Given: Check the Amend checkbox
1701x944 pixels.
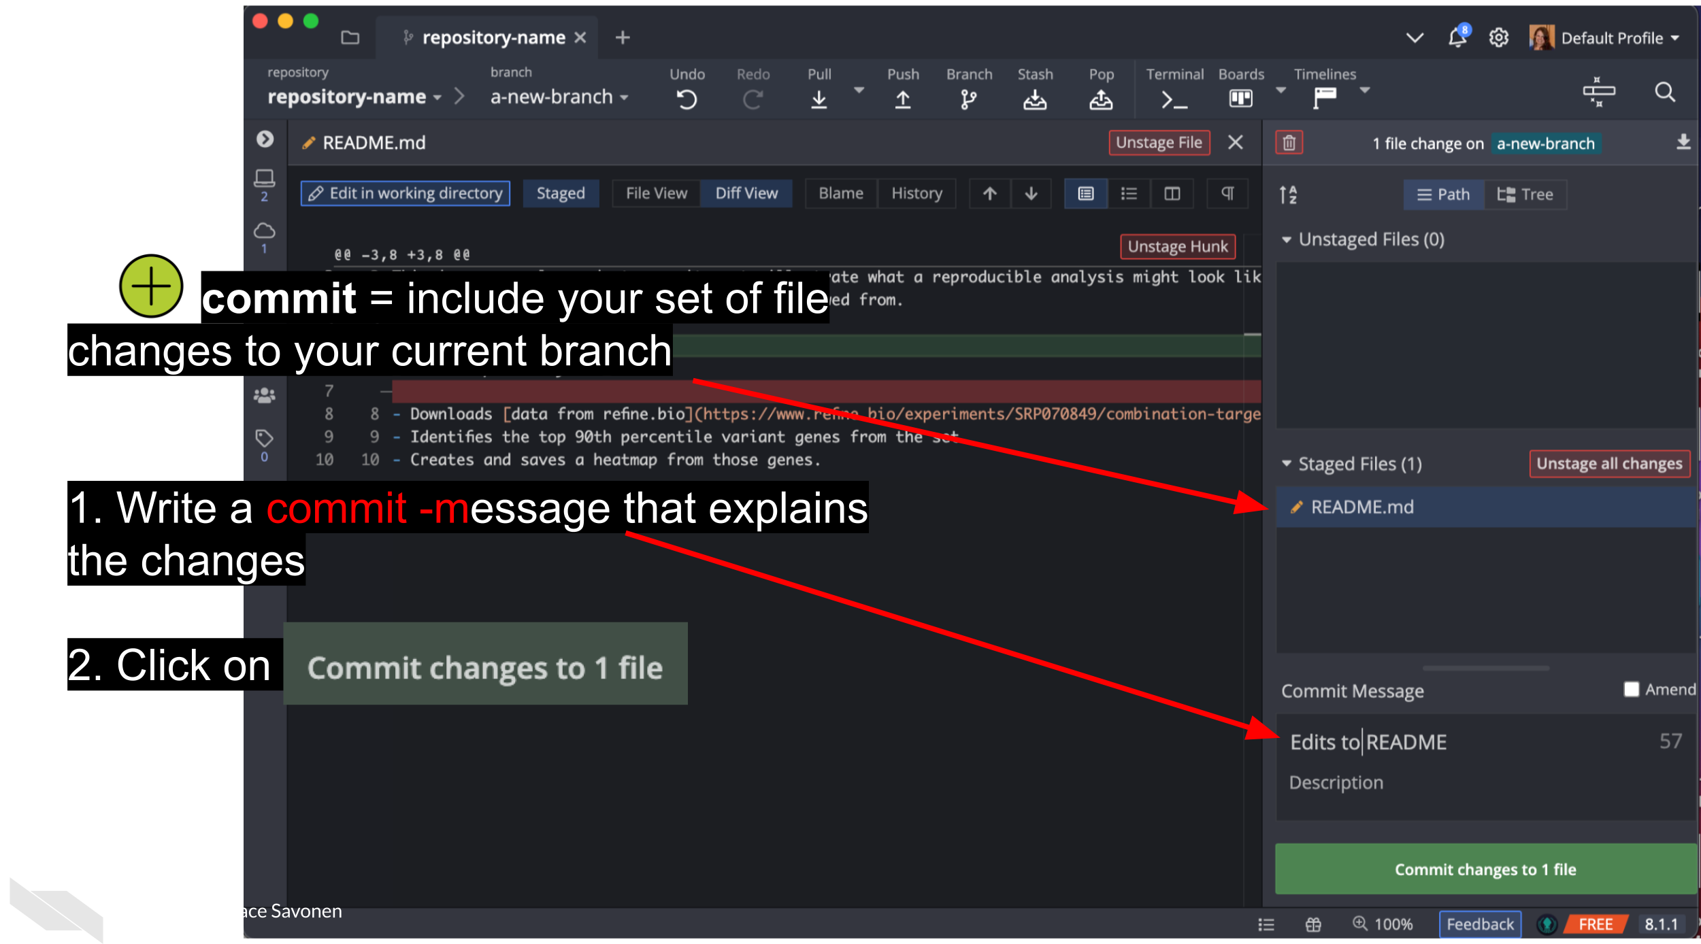Looking at the screenshot, I should 1631,690.
